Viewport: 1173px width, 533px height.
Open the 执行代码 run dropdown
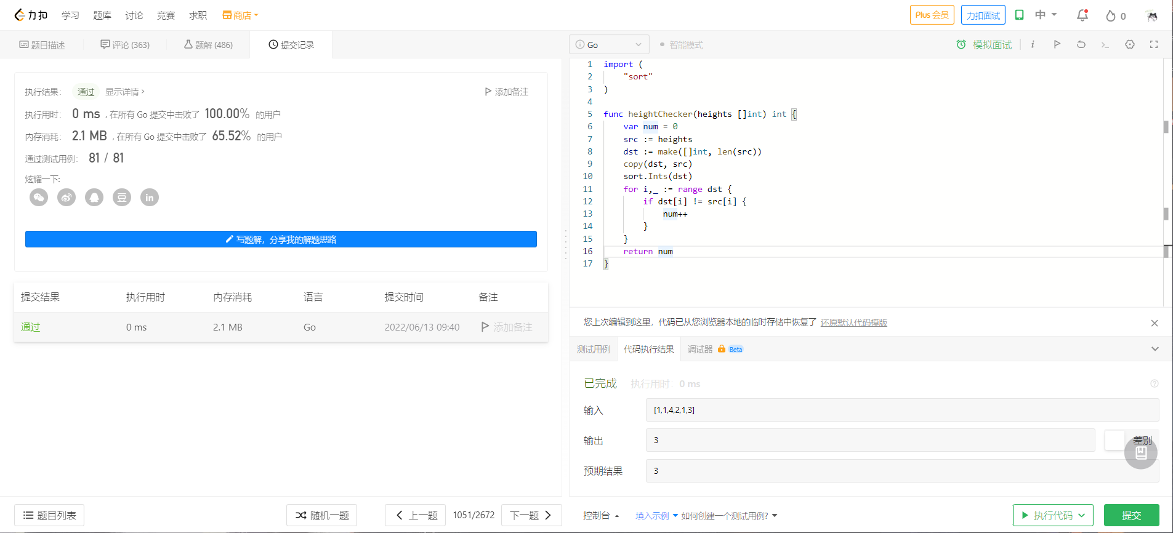tap(1053, 515)
